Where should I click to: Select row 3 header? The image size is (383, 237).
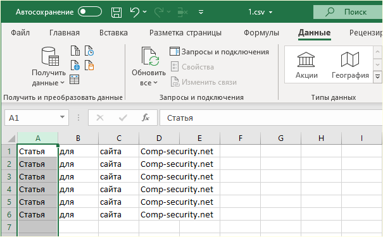pos(9,176)
